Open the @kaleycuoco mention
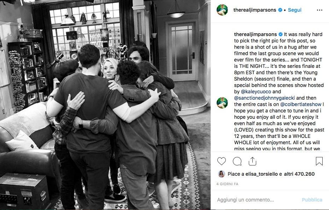This screenshot has height=210, width=329. pos(256,92)
